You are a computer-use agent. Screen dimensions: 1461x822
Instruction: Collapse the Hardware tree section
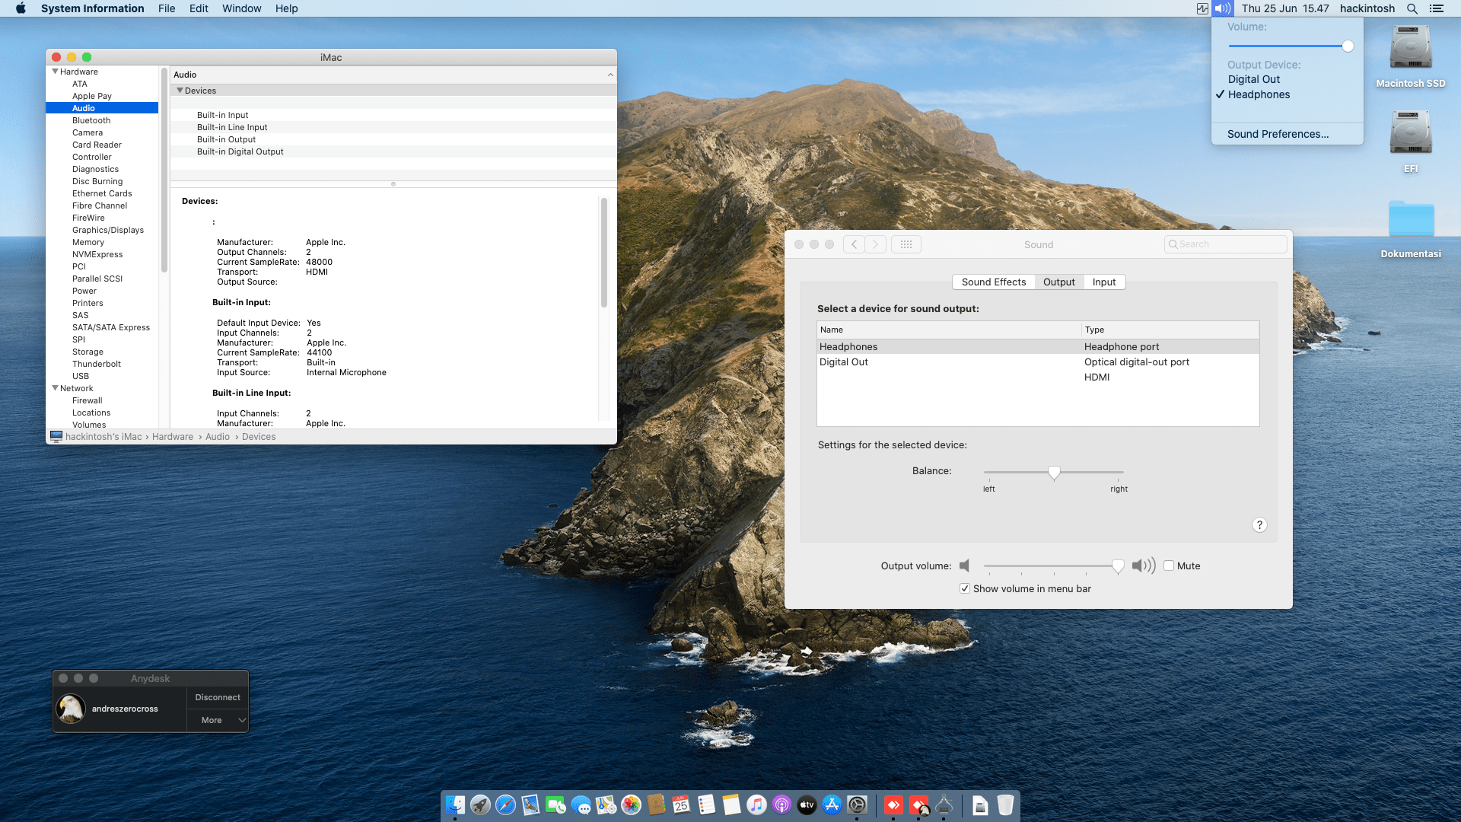(x=55, y=72)
